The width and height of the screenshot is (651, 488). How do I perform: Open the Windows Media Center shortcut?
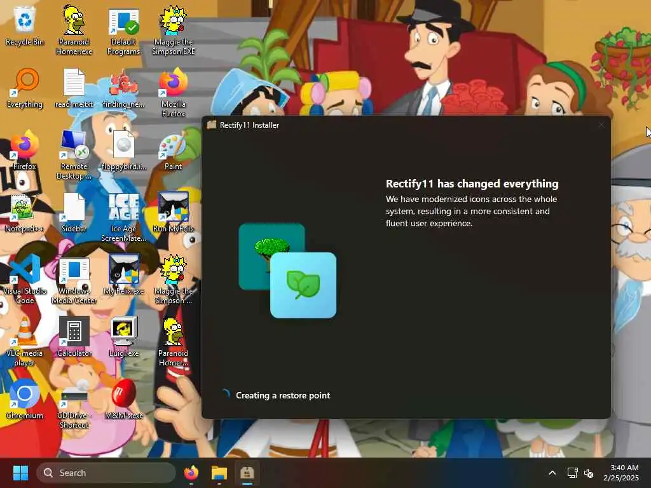[74, 280]
